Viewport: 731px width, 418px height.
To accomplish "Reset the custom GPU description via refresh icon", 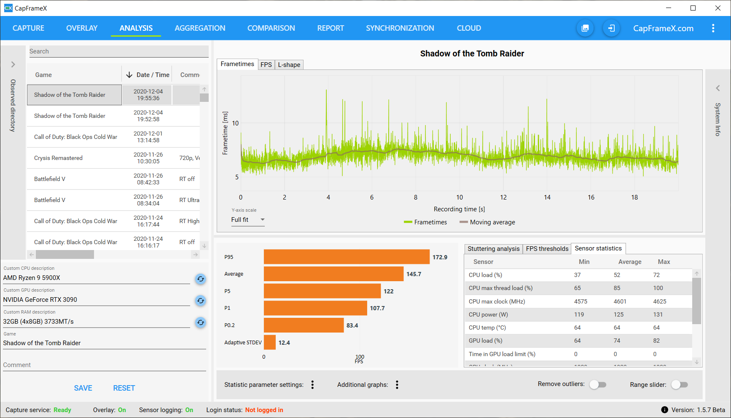I will (201, 301).
